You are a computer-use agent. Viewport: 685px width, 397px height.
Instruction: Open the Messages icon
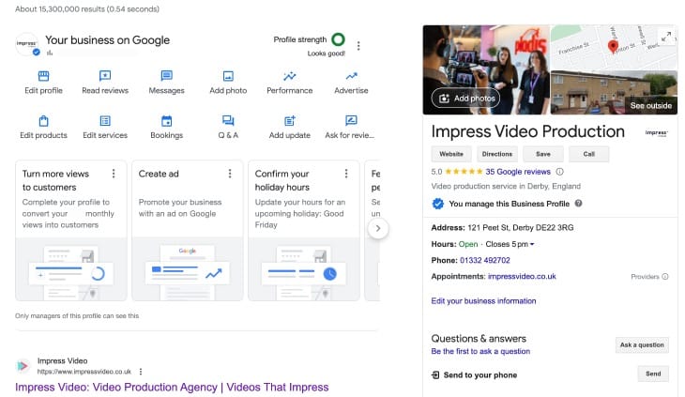click(166, 76)
